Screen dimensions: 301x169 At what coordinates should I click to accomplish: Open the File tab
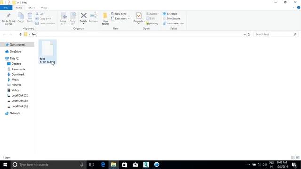tap(6, 8)
